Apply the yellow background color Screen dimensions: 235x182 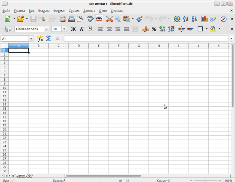213,29
